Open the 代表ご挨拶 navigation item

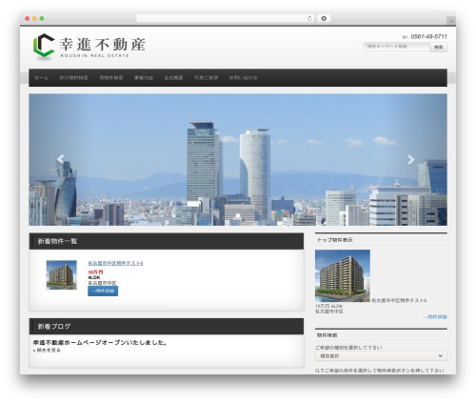click(x=207, y=78)
